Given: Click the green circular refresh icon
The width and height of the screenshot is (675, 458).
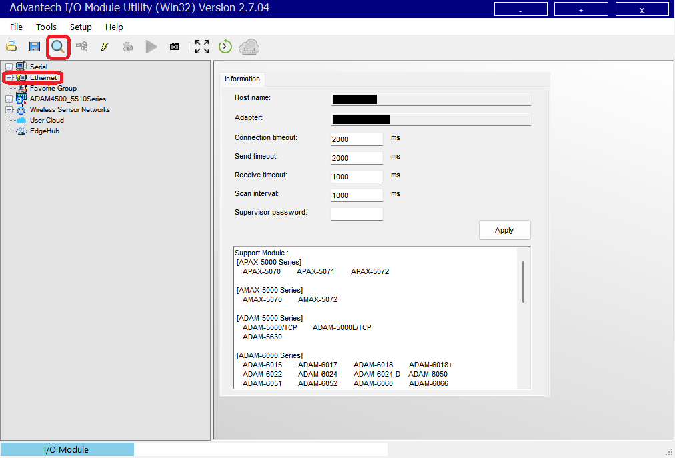Looking at the screenshot, I should [x=225, y=47].
